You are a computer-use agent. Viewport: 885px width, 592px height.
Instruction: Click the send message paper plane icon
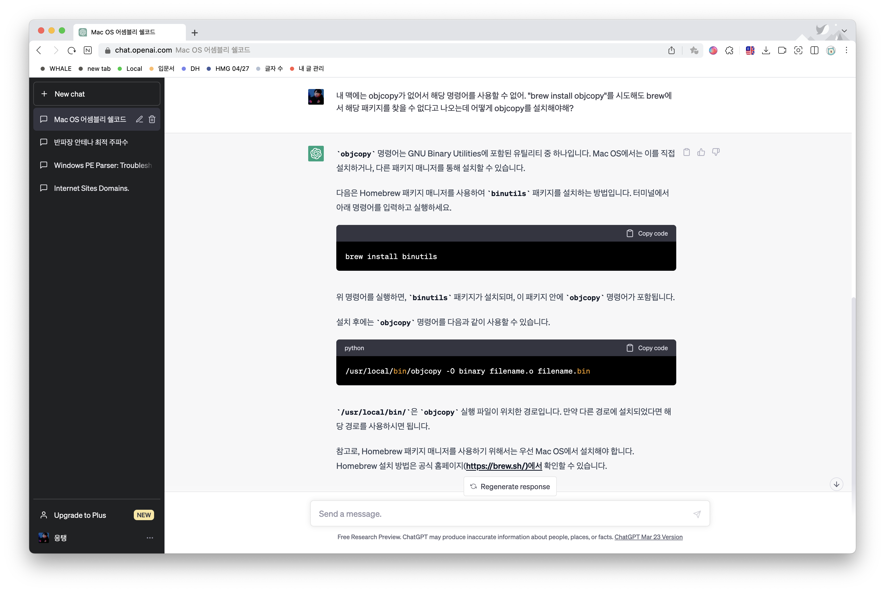pyautogui.click(x=697, y=514)
